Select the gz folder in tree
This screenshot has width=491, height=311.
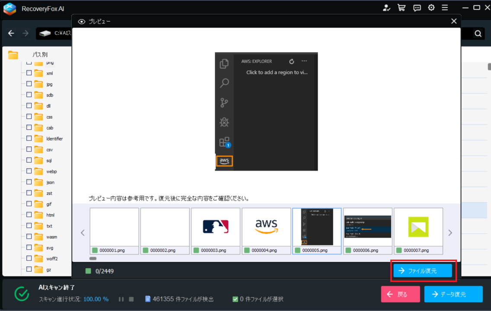(48, 270)
